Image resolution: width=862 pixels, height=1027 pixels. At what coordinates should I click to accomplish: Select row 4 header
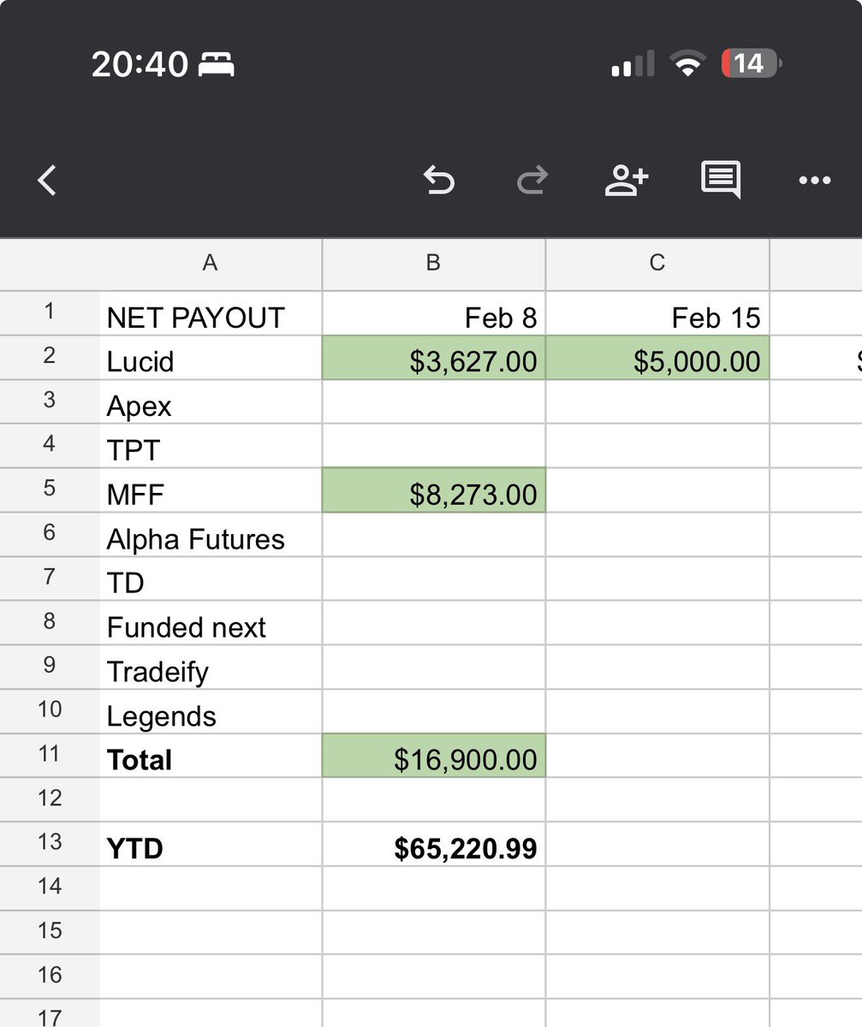tap(50, 445)
